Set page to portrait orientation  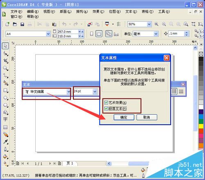point(91,34)
